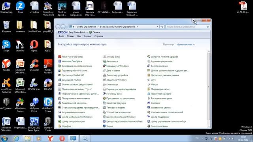Open Свойства браузера item
Screen dimensions: 253x142
pos(114,103)
